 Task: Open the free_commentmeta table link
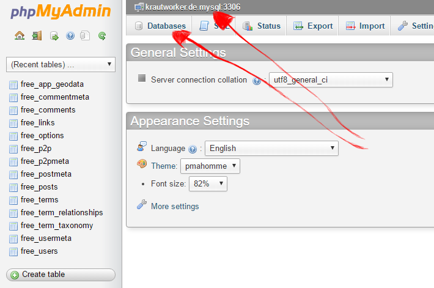tap(55, 97)
